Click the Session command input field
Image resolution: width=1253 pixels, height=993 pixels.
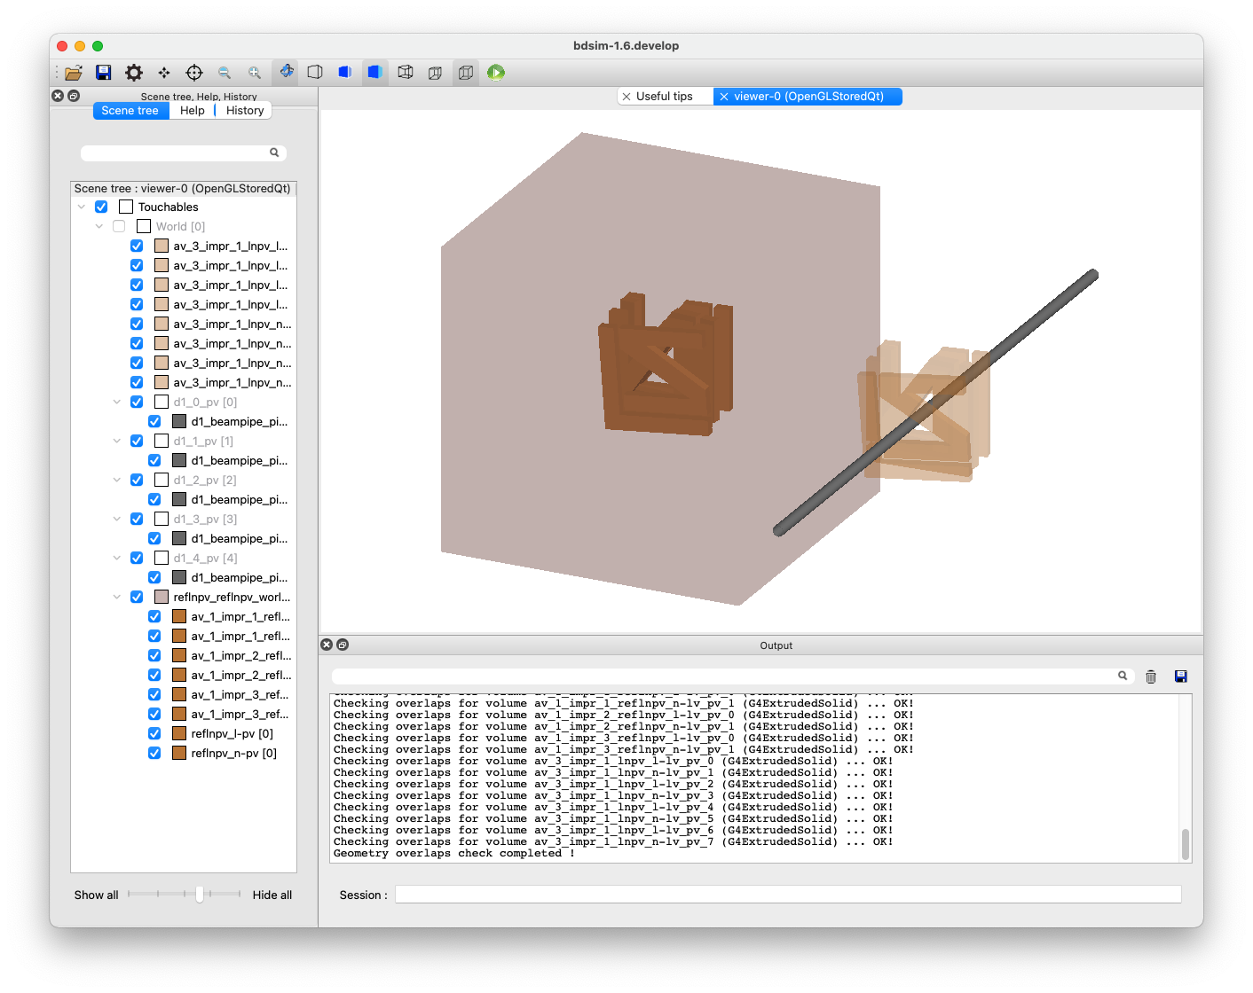788,895
